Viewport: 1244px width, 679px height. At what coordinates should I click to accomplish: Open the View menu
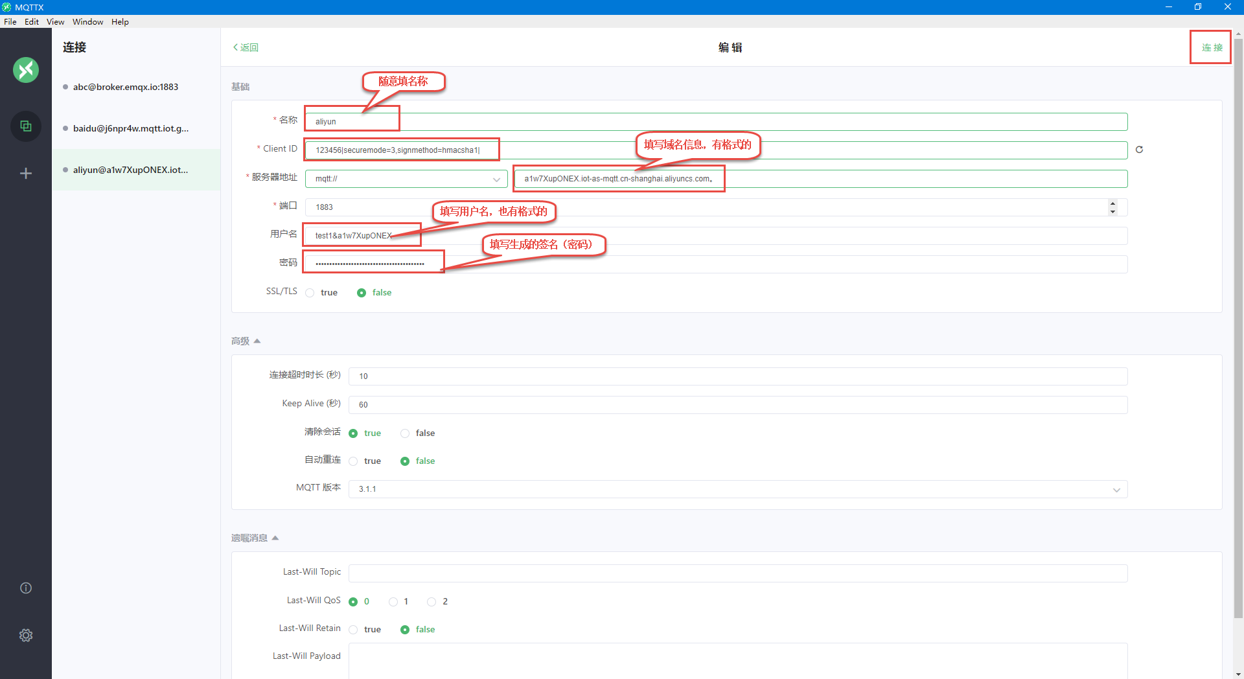point(55,21)
